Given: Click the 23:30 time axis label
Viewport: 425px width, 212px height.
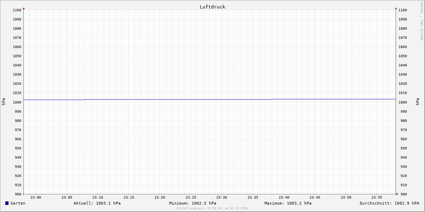Looking at the screenshot, I should pyautogui.click(x=222, y=198).
